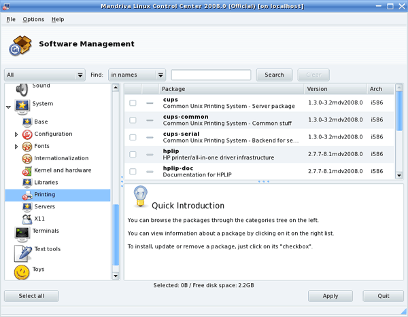Click the Libraries subcategory icon
The width and height of the screenshot is (408, 317).
pos(27,183)
